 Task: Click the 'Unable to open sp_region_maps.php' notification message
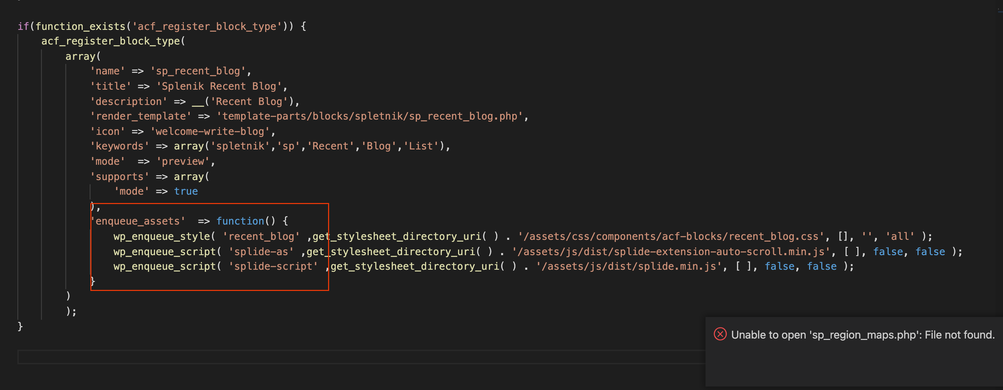click(863, 335)
